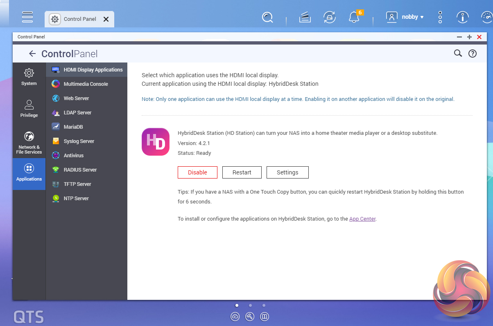Open Multimedia Console from the list
This screenshot has width=493, height=326.
86,84
